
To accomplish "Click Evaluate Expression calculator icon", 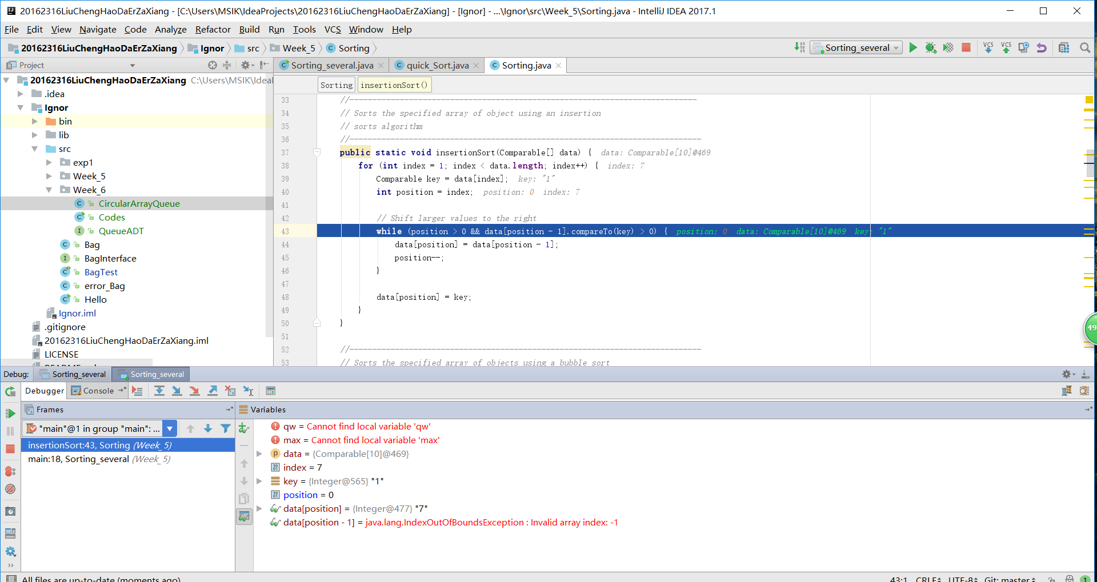I will click(271, 391).
